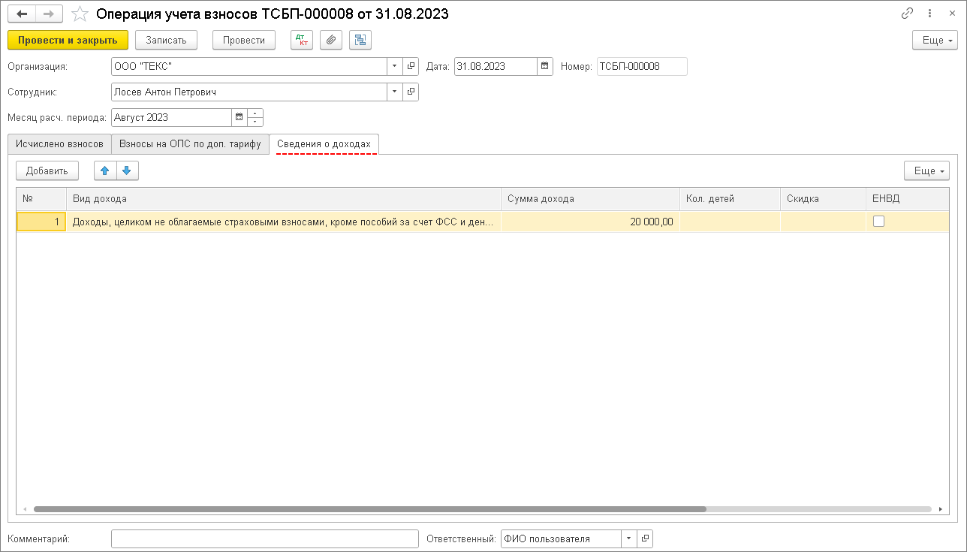Click Месяц расч. периода field Август 2023
The height and width of the screenshot is (552, 967).
tap(171, 117)
